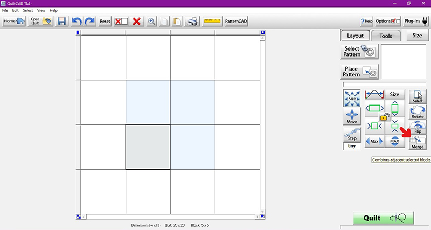Activate the zoom magnifier tool
Viewport: 431px width, 230px height.
(151, 21)
